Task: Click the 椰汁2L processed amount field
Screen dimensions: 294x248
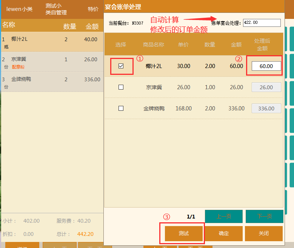Action: point(266,66)
